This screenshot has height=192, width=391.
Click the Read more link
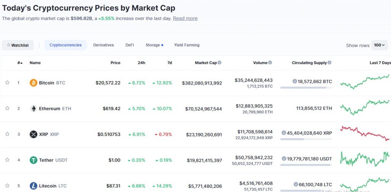coord(185,18)
